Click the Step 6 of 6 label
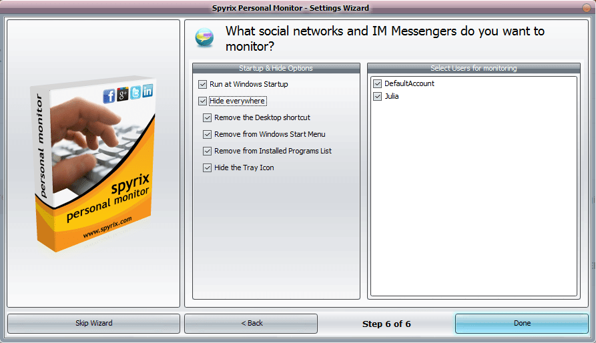The width and height of the screenshot is (596, 343). click(386, 324)
